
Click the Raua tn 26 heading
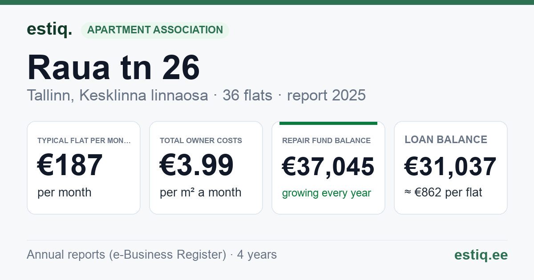113,67
